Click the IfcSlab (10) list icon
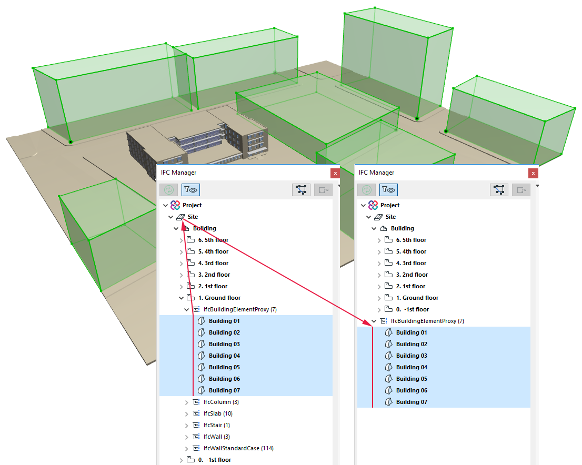 point(196,413)
